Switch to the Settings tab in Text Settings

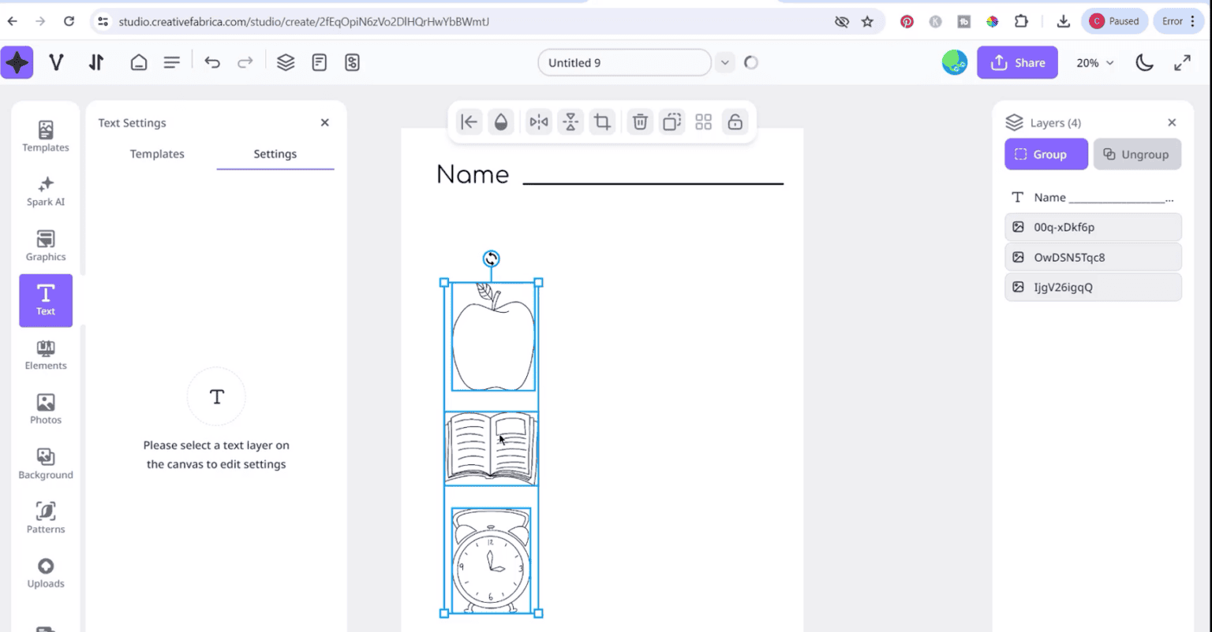click(x=275, y=154)
